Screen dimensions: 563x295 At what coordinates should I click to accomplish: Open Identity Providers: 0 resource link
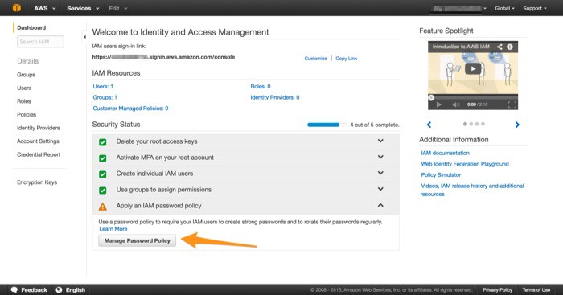(275, 97)
